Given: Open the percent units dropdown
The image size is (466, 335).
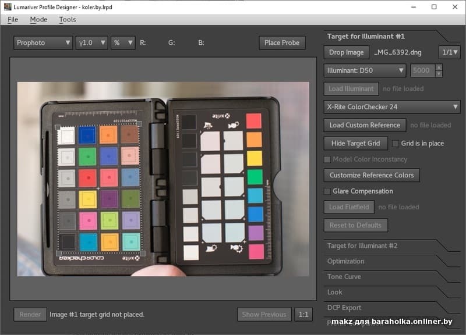Looking at the screenshot, I should click(x=123, y=42).
